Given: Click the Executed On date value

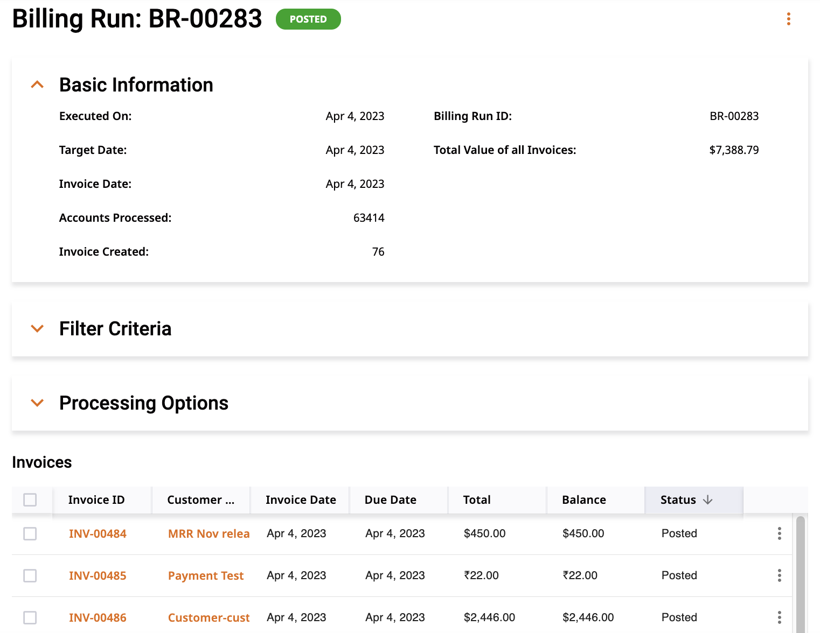Looking at the screenshot, I should [x=355, y=116].
